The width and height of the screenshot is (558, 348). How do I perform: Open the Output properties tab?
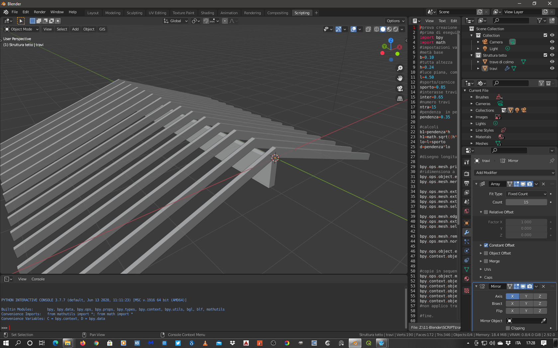pyautogui.click(x=467, y=183)
